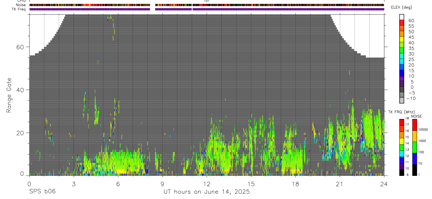Click the purple TX Freq strip after 12 UT
The image size is (432, 199).
pyautogui.click(x=288, y=9)
